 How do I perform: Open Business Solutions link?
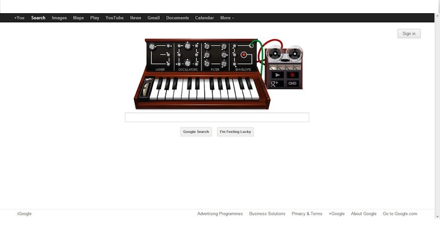267,214
